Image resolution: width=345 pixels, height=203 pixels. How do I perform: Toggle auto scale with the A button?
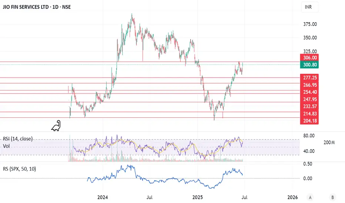310,197
